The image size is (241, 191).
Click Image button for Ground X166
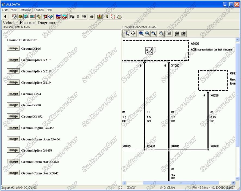(x=13, y=48)
